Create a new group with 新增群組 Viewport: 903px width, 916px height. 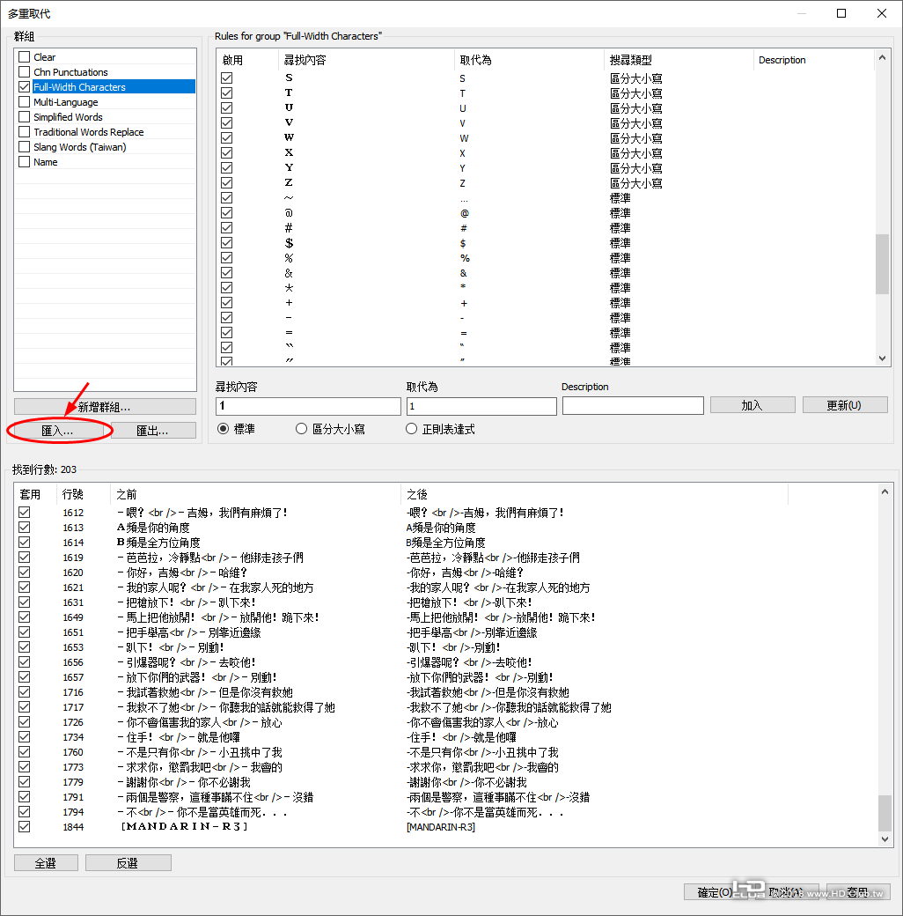click(104, 406)
